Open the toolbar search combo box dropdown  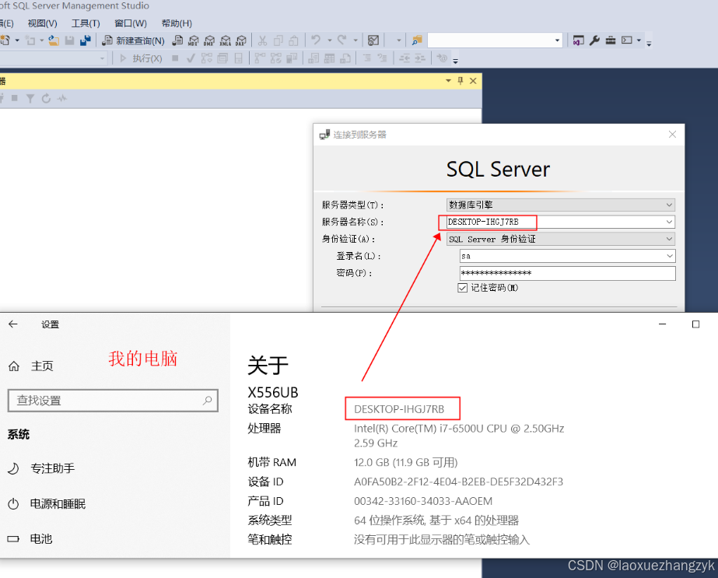(557, 40)
